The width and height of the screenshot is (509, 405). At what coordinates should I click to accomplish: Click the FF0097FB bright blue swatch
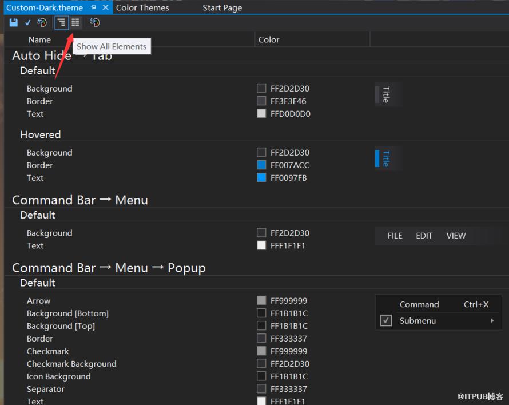tap(261, 178)
